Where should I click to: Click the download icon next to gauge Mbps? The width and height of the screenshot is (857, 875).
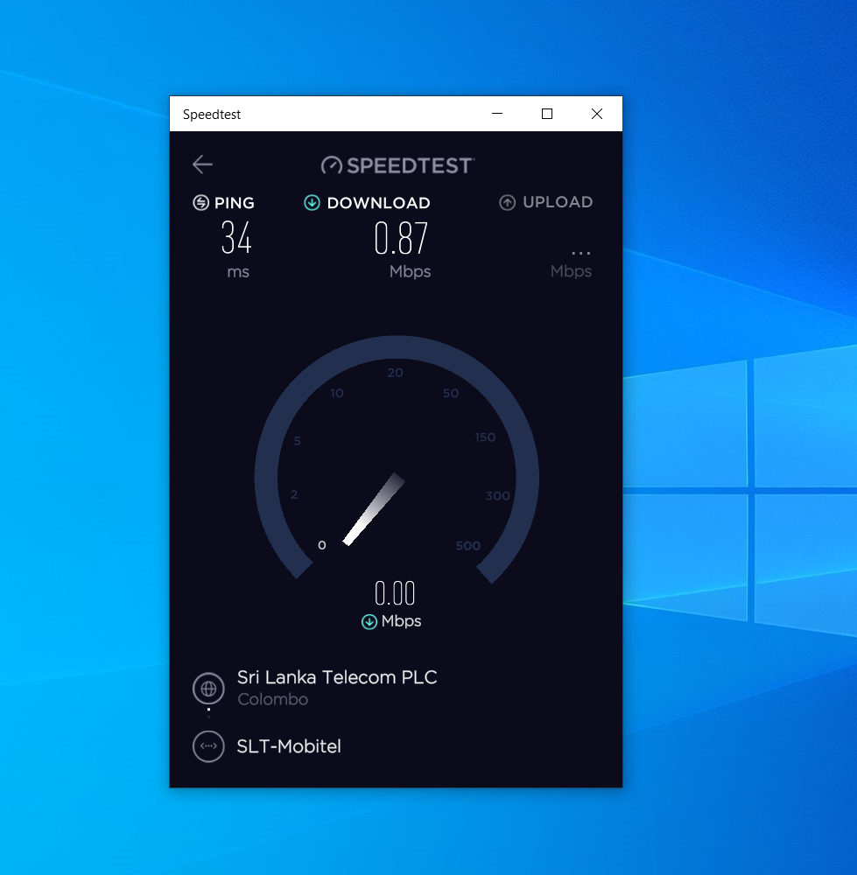click(369, 621)
